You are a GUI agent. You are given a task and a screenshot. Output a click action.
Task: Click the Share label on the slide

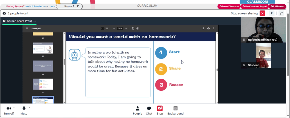(x=175, y=68)
